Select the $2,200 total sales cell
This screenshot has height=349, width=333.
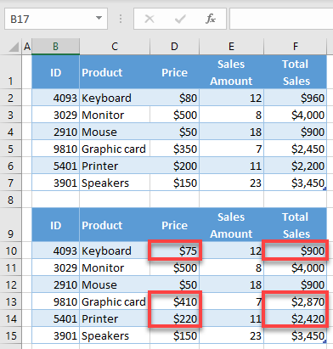click(296, 166)
